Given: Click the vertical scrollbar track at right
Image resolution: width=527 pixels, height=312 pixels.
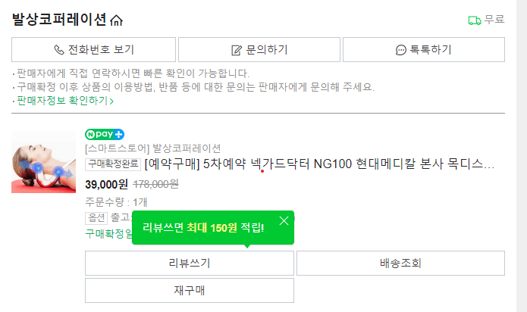Looking at the screenshot, I should click(522, 156).
